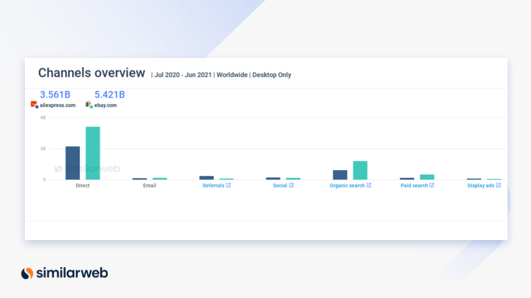Click the 4B y-axis label
This screenshot has width=531, height=298.
43,118
